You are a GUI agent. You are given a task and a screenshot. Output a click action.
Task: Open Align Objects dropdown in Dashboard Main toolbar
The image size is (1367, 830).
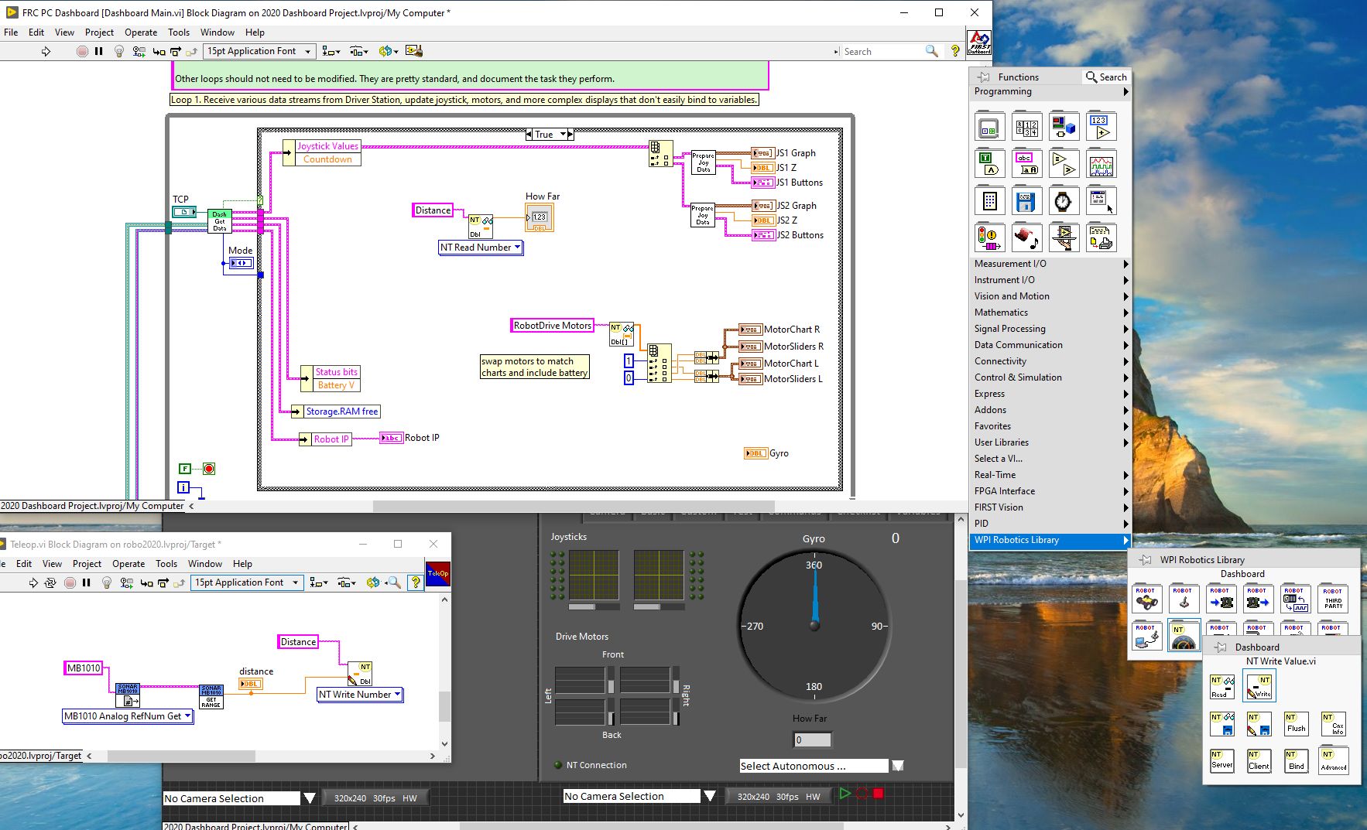(x=331, y=51)
